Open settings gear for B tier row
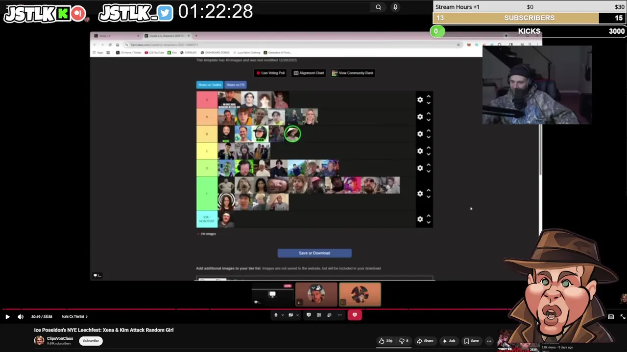 click(420, 134)
